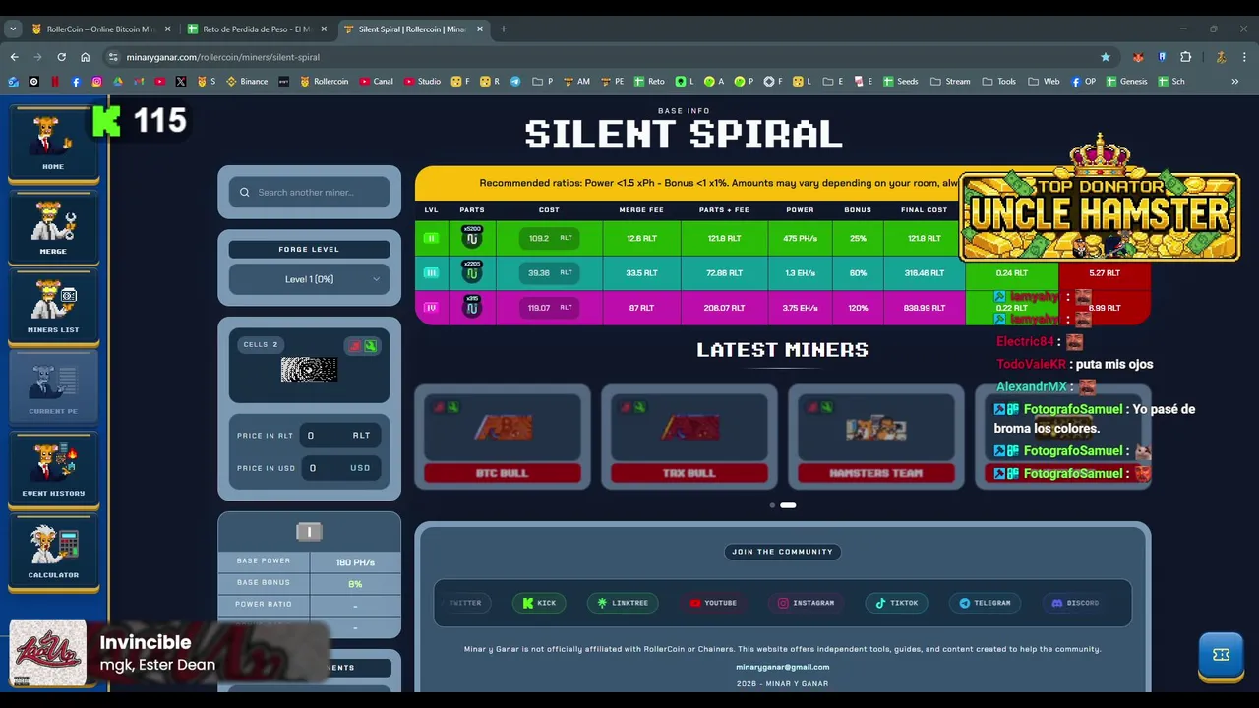Open the Stream bookmarks folder
Screen dimensions: 1259x708
(950, 82)
